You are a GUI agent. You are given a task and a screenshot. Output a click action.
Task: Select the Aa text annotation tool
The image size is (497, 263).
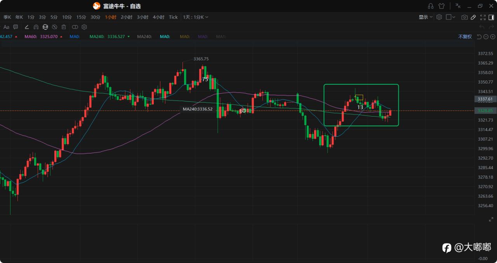[6, 27]
